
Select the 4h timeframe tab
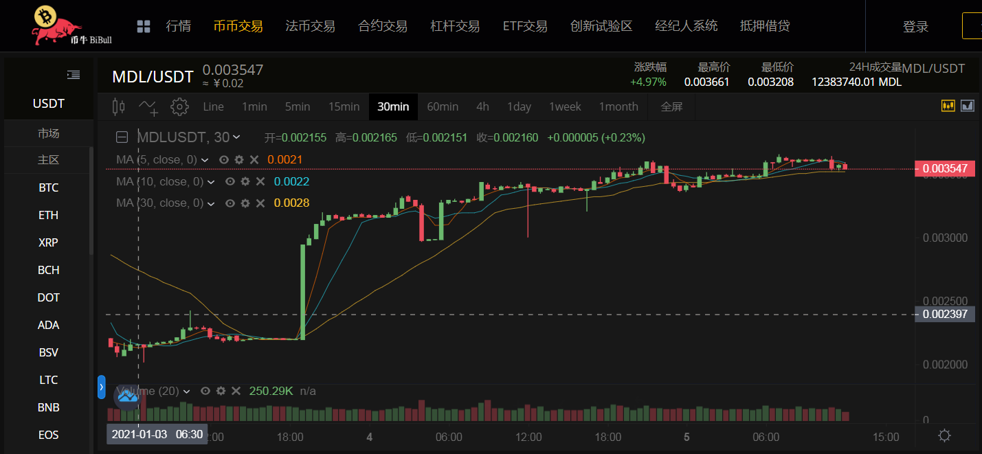tap(482, 106)
